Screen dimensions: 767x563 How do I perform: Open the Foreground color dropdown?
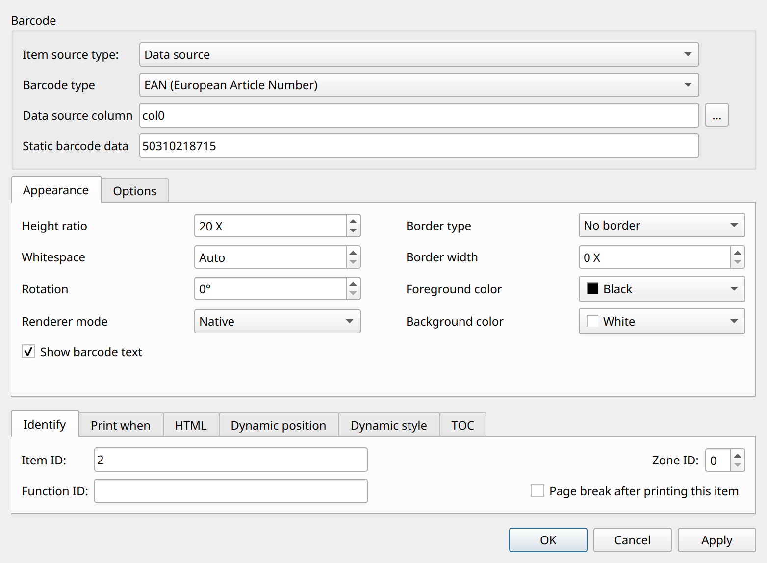[662, 289]
